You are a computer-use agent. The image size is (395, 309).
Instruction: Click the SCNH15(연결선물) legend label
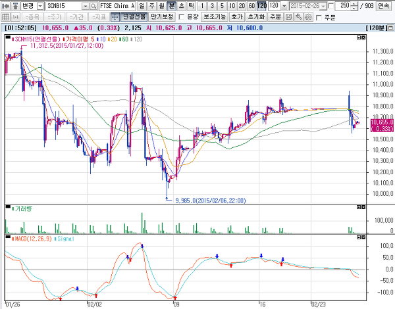pyautogui.click(x=38, y=39)
